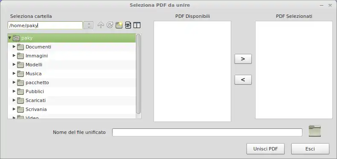This screenshot has height=159, width=337.
Task: Select the paky home folder icon
Action: coord(16,38)
